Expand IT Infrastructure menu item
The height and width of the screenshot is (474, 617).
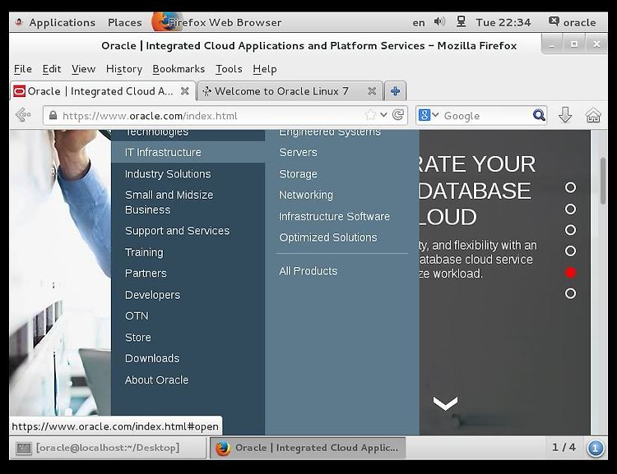pyautogui.click(x=188, y=152)
